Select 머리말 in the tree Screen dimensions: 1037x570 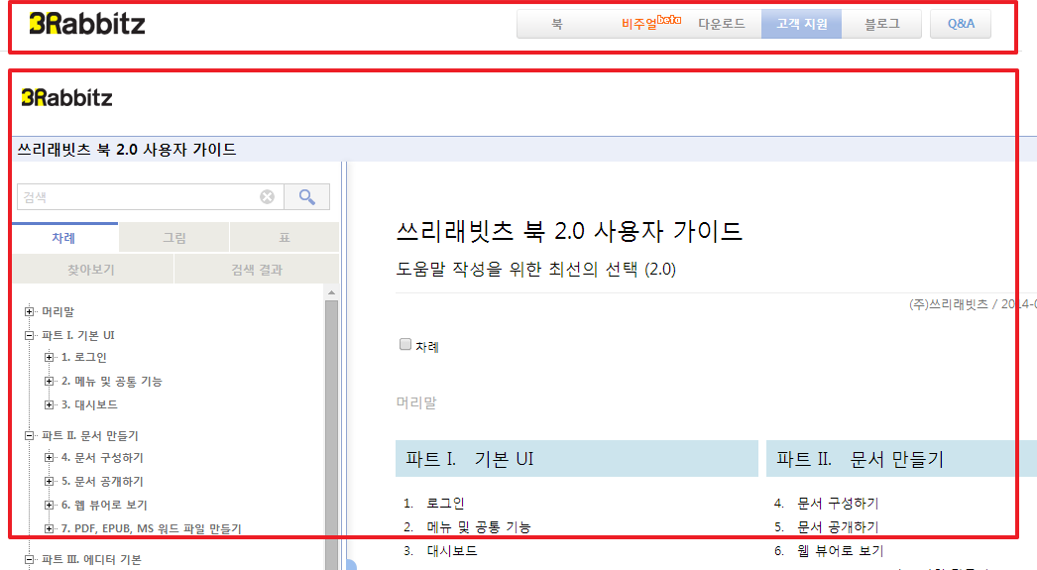pyautogui.click(x=58, y=311)
